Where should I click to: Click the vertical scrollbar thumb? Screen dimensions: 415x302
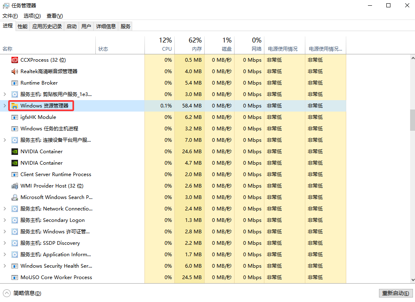click(x=413, y=120)
